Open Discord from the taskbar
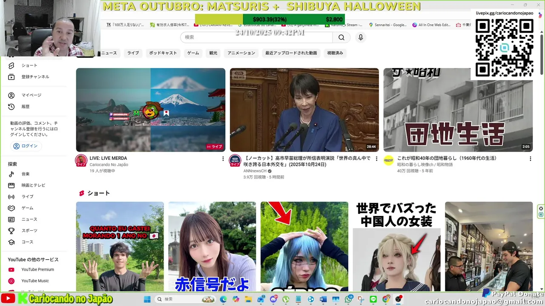This screenshot has height=306, width=545. (273, 299)
